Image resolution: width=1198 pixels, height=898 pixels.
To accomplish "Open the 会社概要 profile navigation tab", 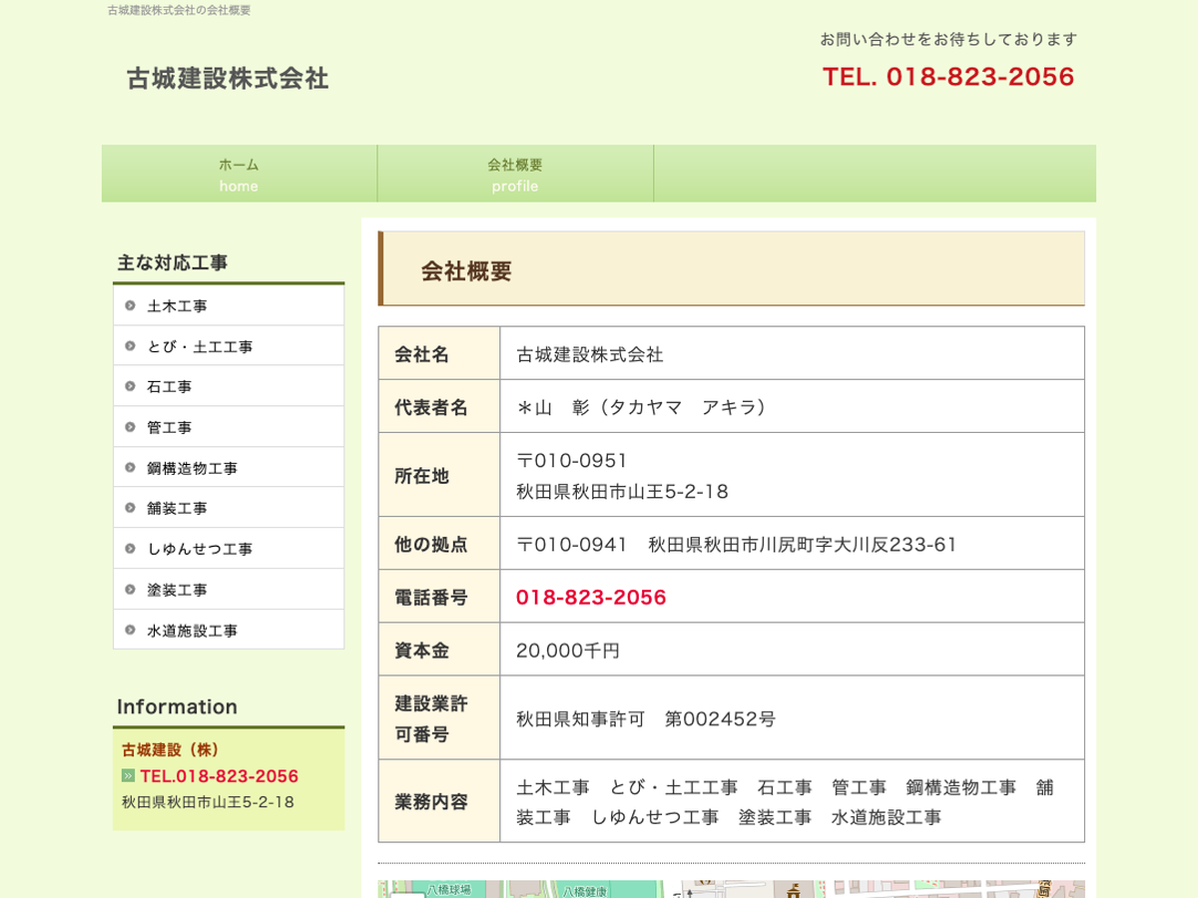I will (x=515, y=175).
